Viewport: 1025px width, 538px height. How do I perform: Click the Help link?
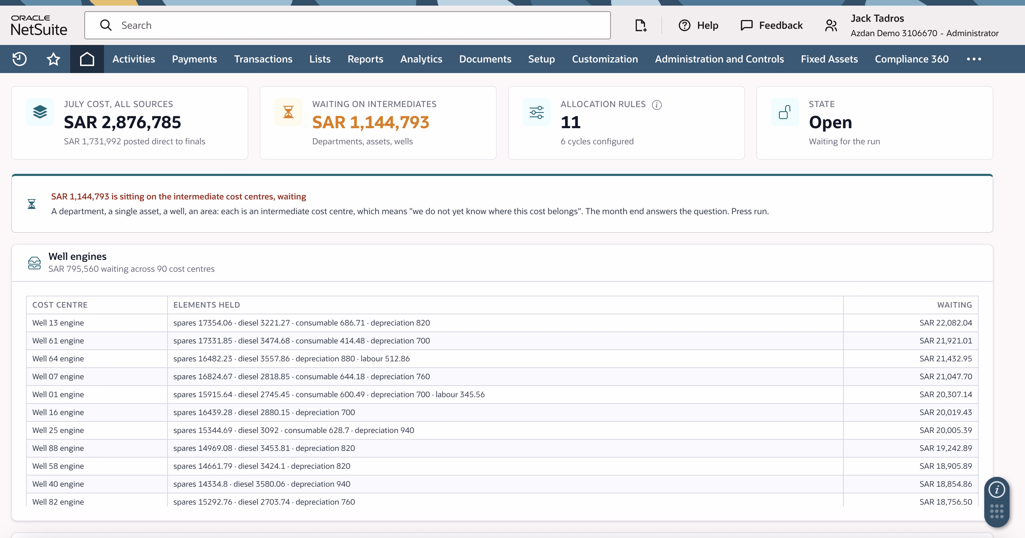(x=707, y=25)
